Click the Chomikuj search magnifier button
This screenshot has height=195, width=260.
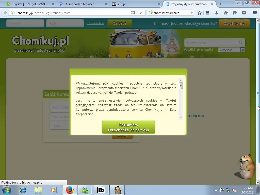pos(241,43)
